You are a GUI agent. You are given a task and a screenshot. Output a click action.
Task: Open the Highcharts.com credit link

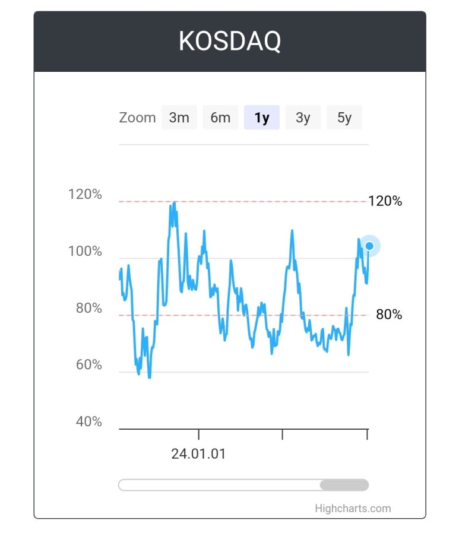(x=353, y=509)
